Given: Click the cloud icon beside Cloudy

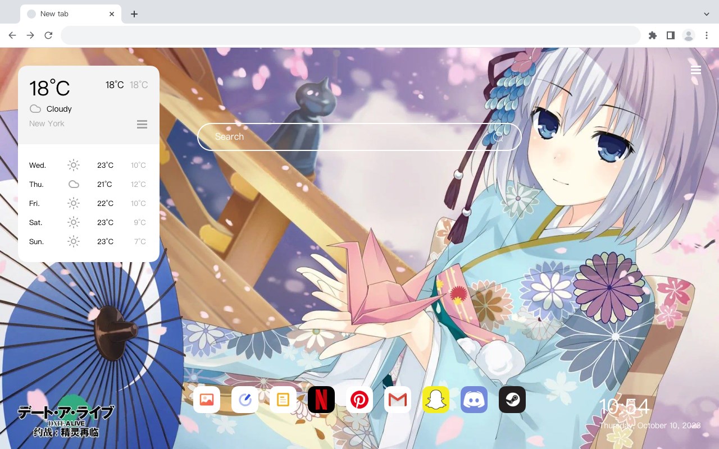Looking at the screenshot, I should [x=35, y=109].
